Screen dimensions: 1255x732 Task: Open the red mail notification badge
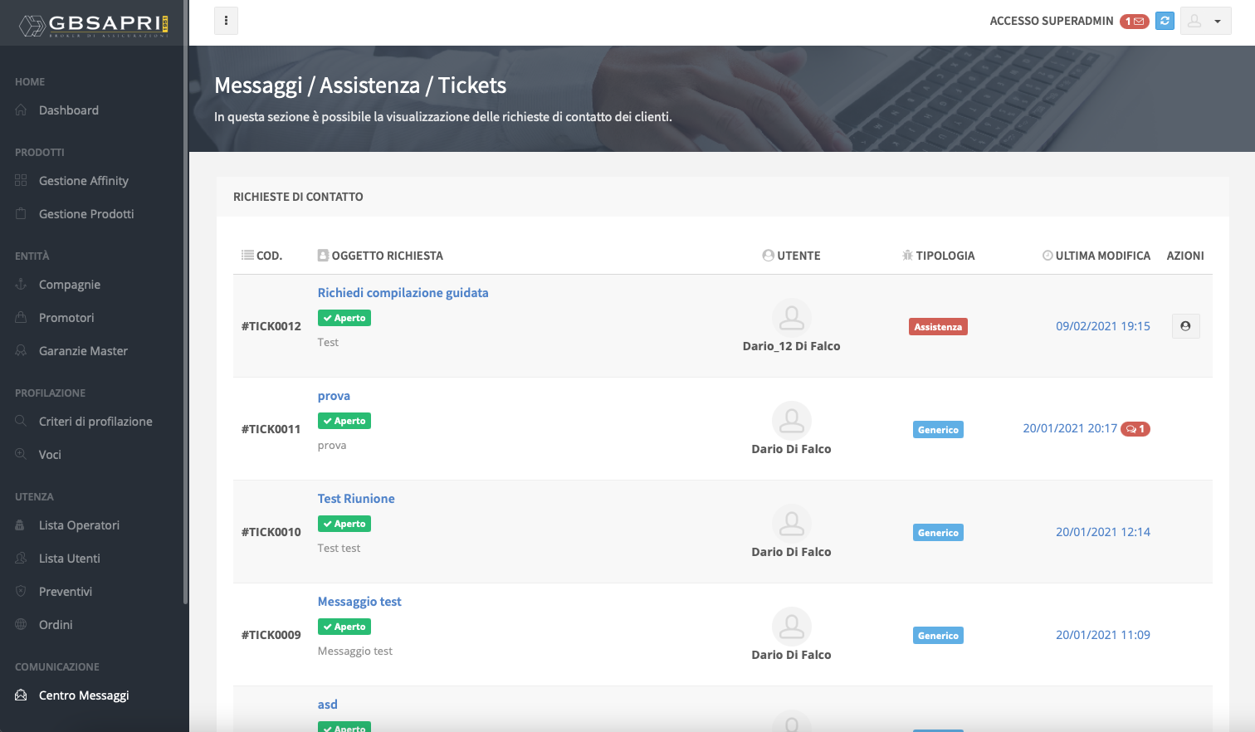pyautogui.click(x=1134, y=22)
